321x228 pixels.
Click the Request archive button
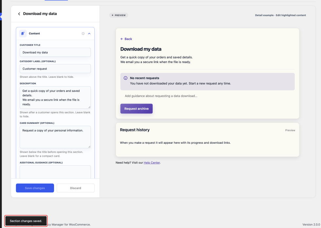click(x=136, y=108)
